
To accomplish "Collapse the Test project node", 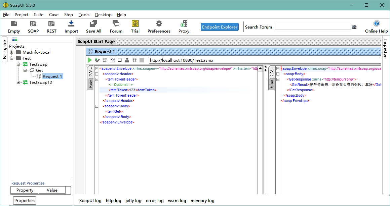I will (x=12, y=58).
